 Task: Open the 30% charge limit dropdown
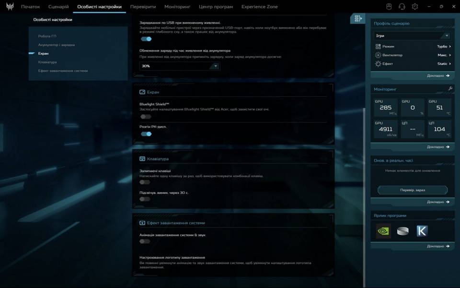180,66
